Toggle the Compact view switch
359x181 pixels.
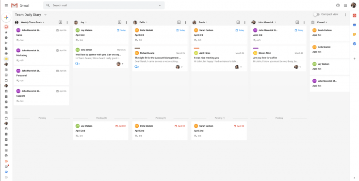click(316, 15)
